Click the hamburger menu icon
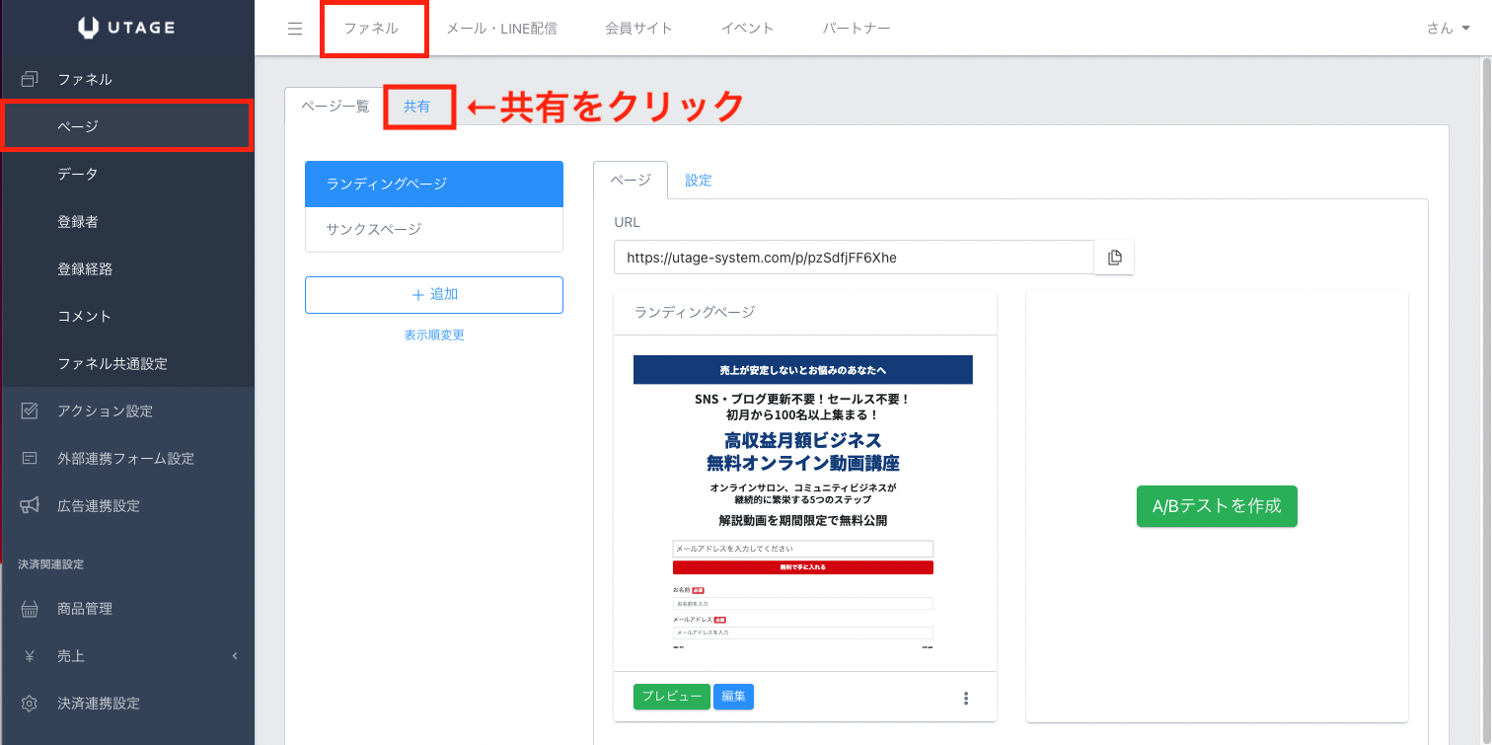The width and height of the screenshot is (1492, 745). [x=295, y=29]
